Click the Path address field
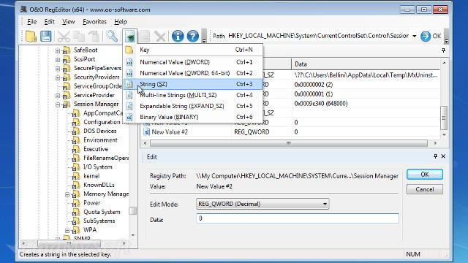This screenshot has width=468, height=263. pos(318,36)
